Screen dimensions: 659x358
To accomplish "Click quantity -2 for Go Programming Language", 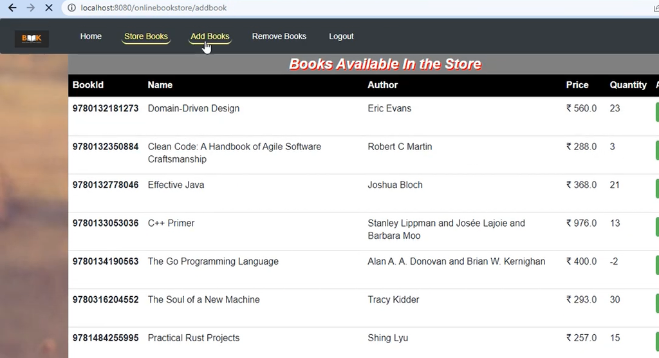I will coord(614,261).
